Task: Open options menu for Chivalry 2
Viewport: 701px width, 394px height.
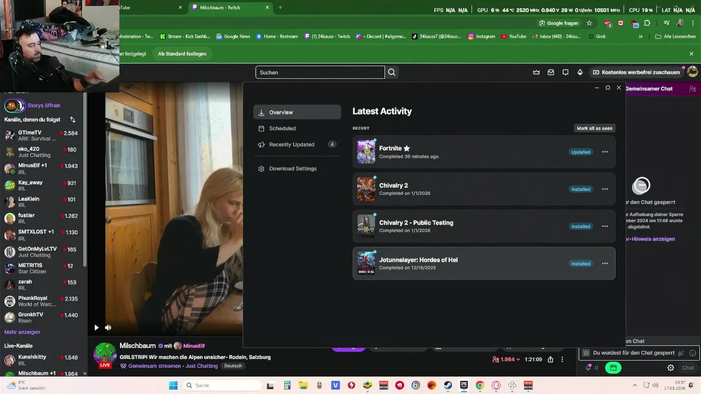Action: 605,189
